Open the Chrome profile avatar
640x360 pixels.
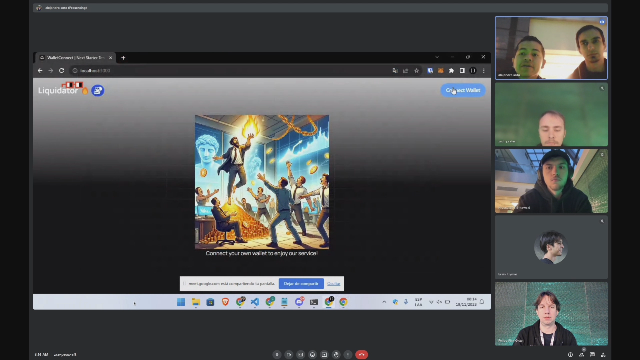pos(473,71)
